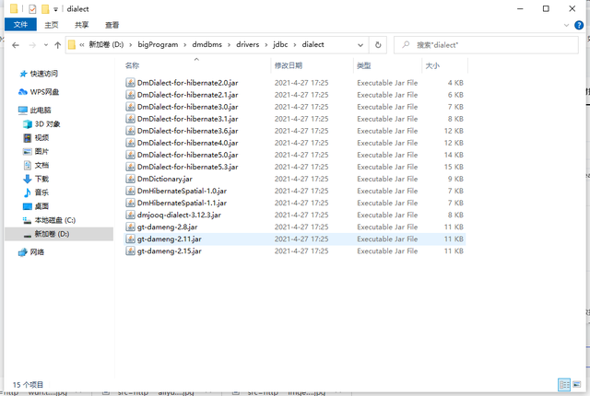Open 音乐 folder in the sidebar
Screen dimensions: 590x396
point(41,192)
